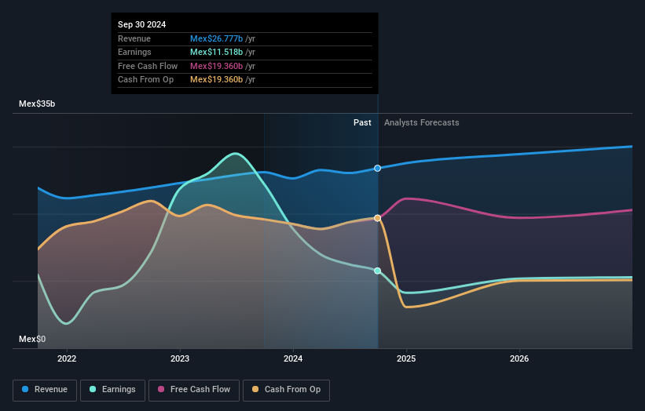Click the Mex$26.777b revenue value
This screenshot has width=645, height=411.
(216, 38)
